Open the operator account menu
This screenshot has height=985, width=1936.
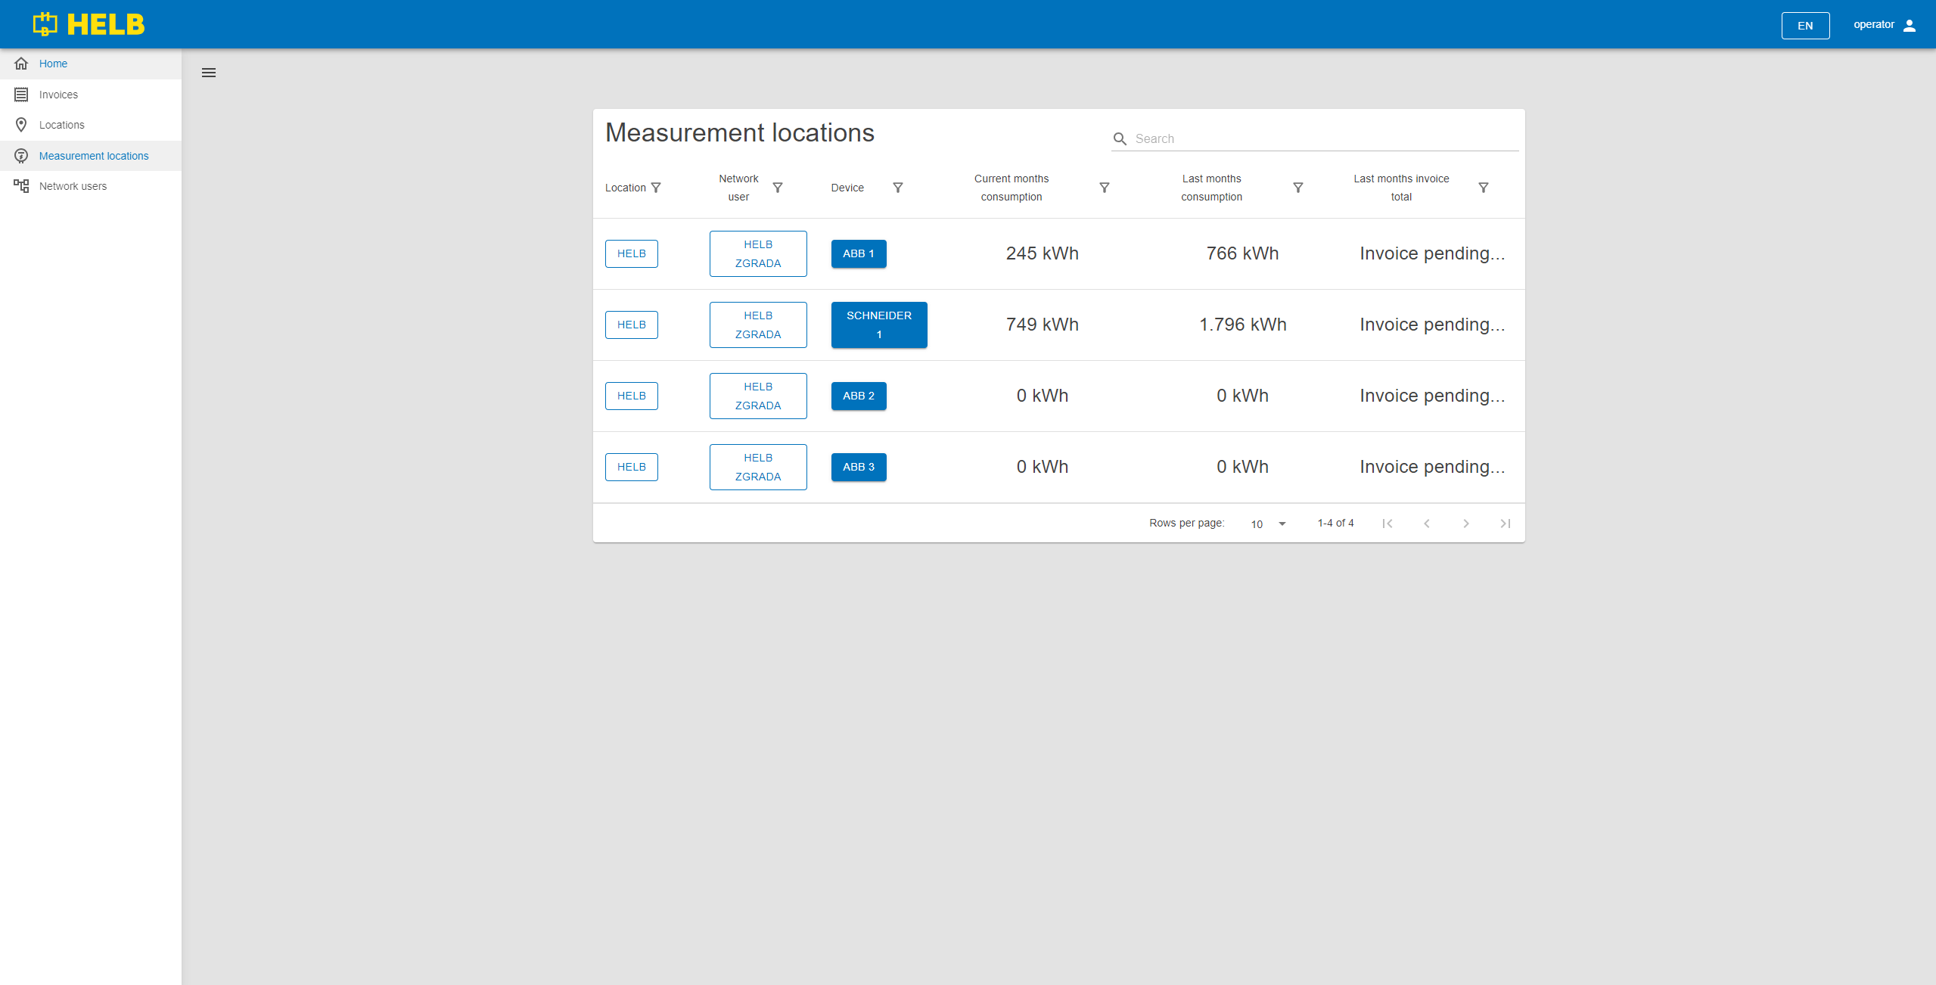pyautogui.click(x=1885, y=25)
